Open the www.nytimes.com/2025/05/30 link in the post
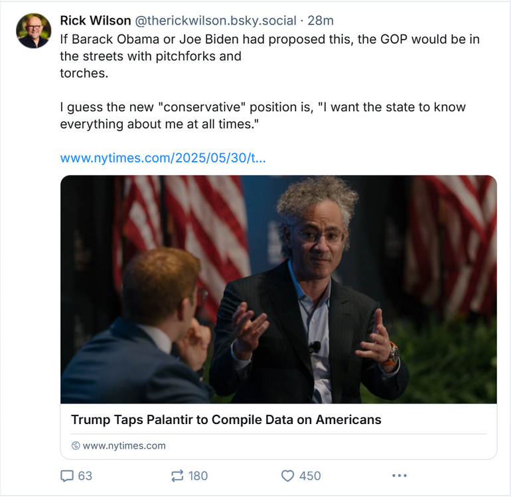This screenshot has width=511, height=497. click(x=163, y=158)
